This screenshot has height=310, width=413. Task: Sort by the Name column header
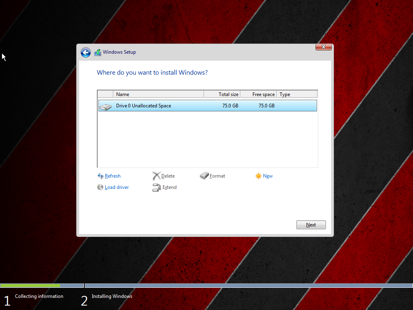(159, 94)
